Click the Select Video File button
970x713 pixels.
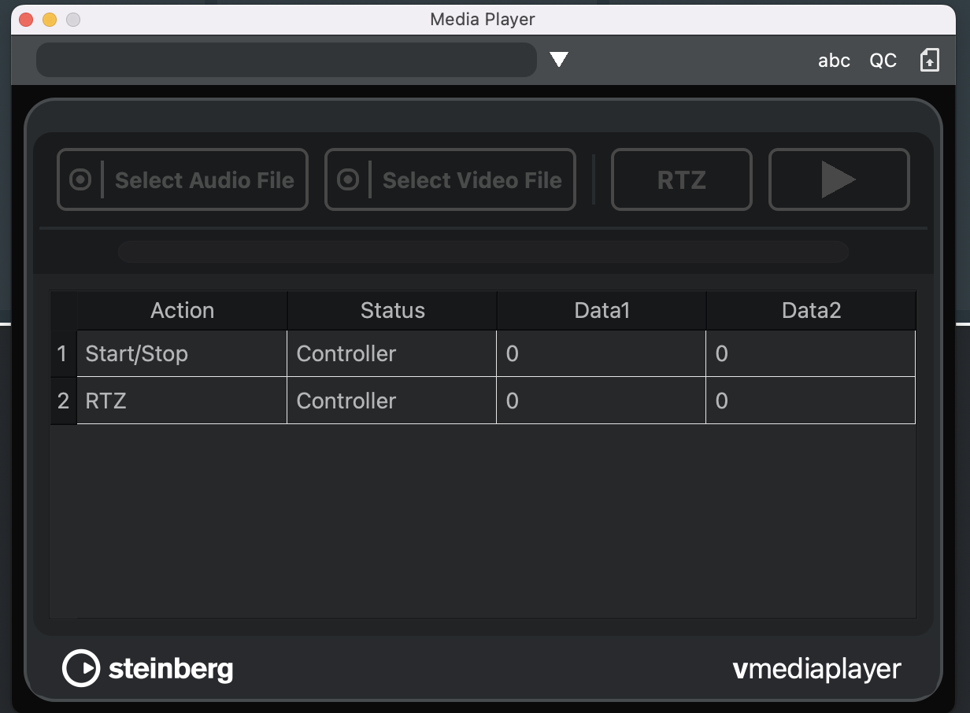(x=472, y=180)
